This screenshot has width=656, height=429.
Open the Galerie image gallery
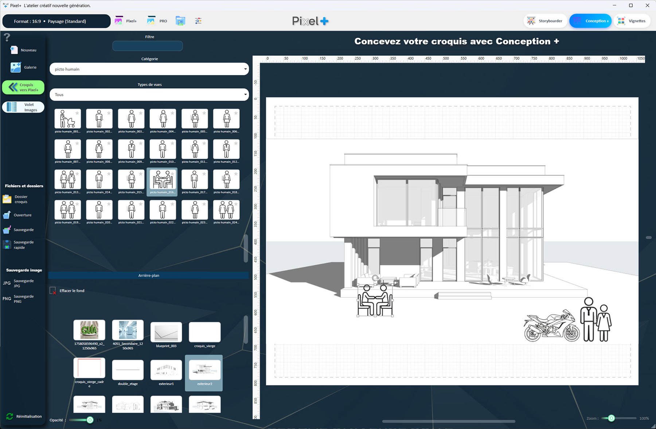click(x=16, y=67)
